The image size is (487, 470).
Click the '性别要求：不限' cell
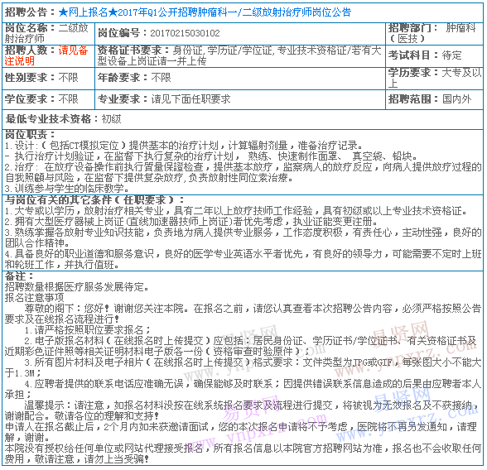tap(48, 78)
